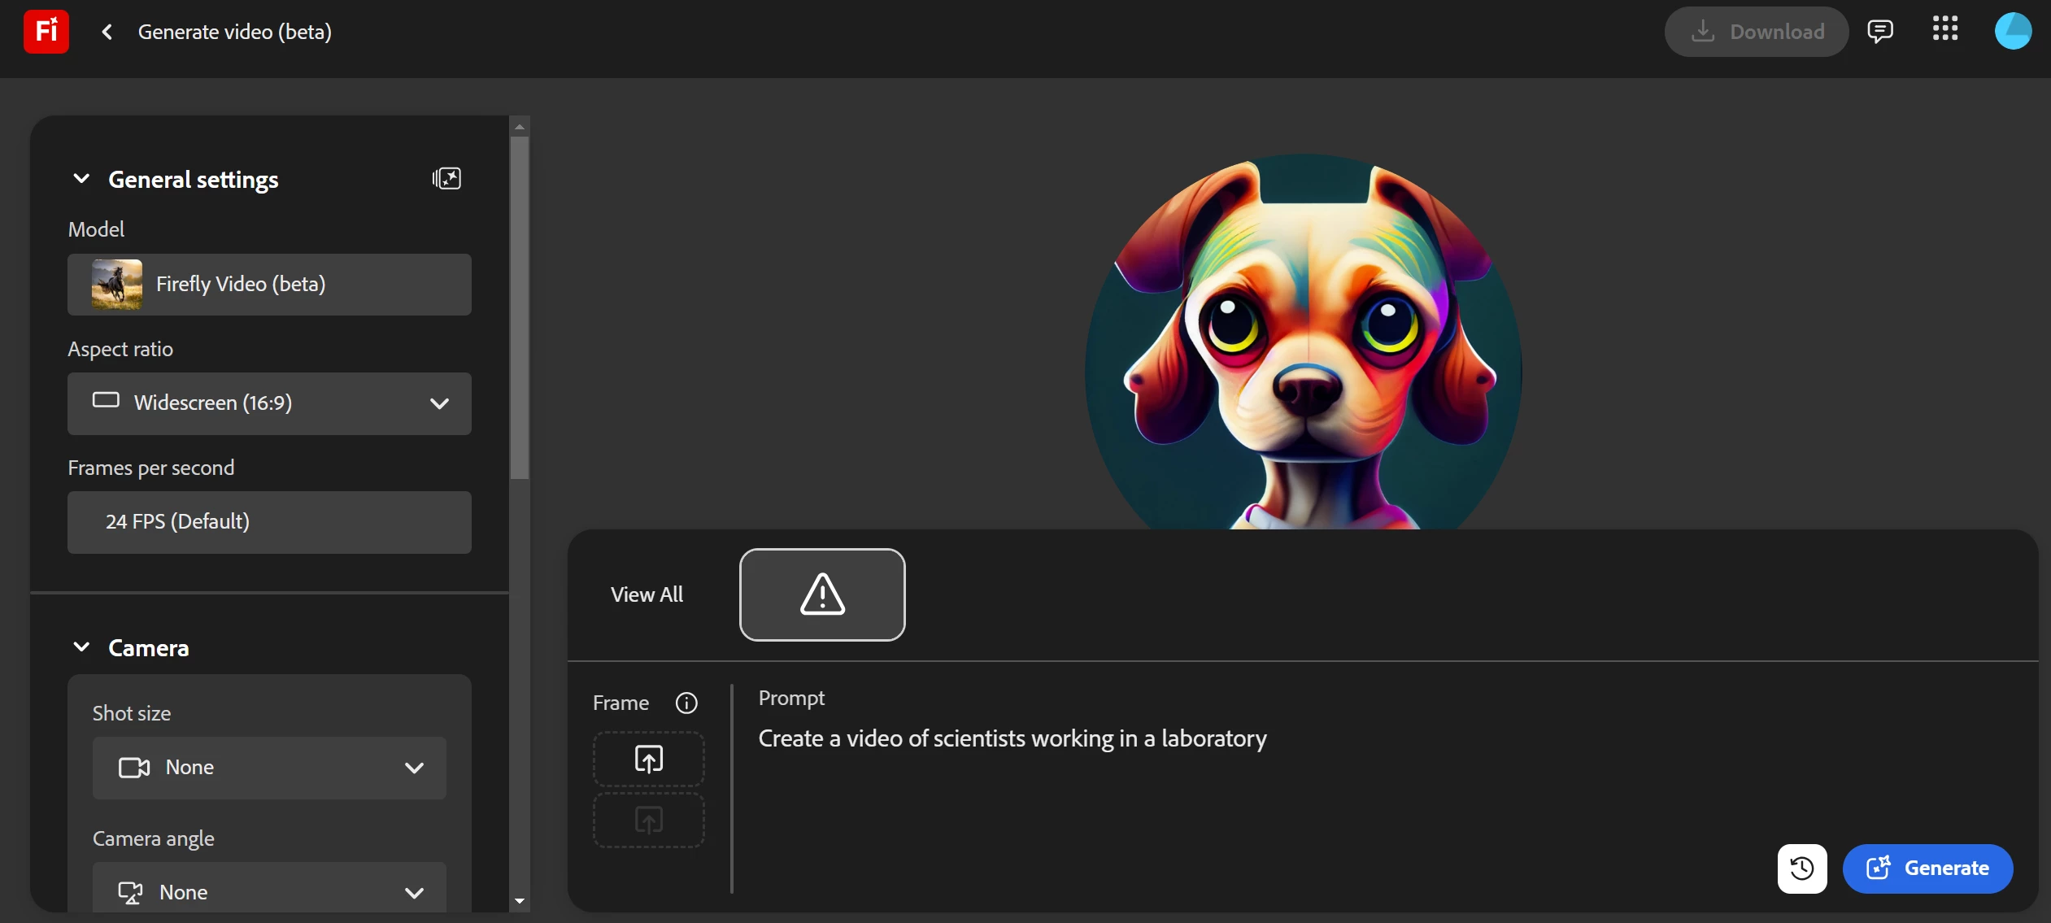This screenshot has width=2051, height=923.
Task: Click the settings panel vertical scrollbar
Action: 520,309
